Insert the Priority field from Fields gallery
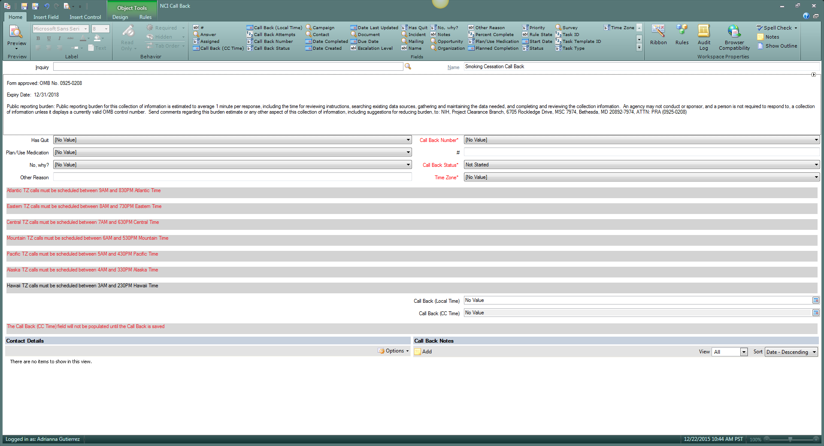 (533, 27)
